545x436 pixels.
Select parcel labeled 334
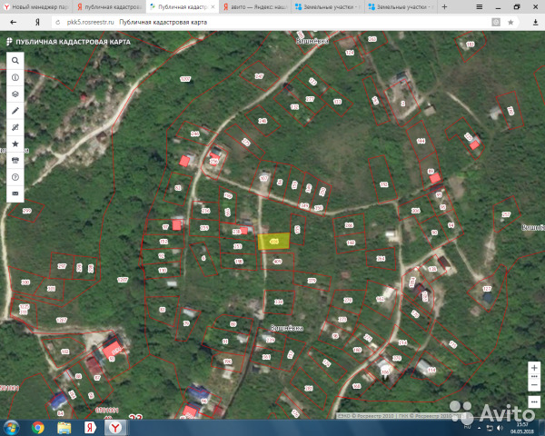pyautogui.click(x=279, y=302)
